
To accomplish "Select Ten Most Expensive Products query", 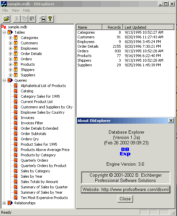I will (x=44, y=198).
